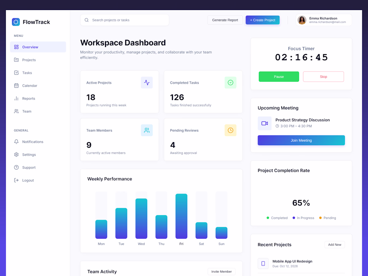Stop the Focus Timer

(324, 77)
